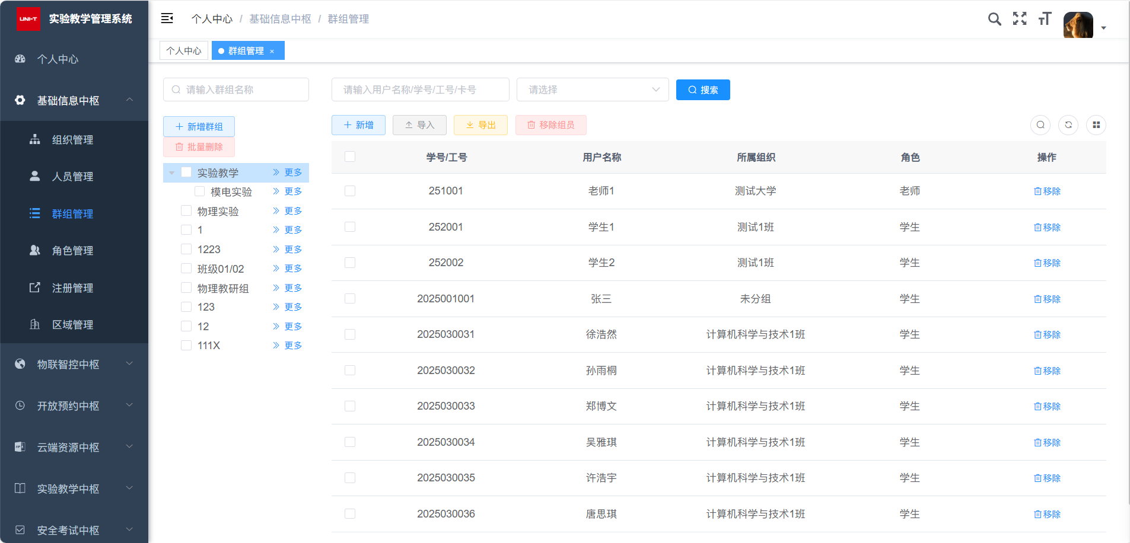Image resolution: width=1130 pixels, height=543 pixels.
Task: Click the table refresh icon
Action: pyautogui.click(x=1068, y=125)
